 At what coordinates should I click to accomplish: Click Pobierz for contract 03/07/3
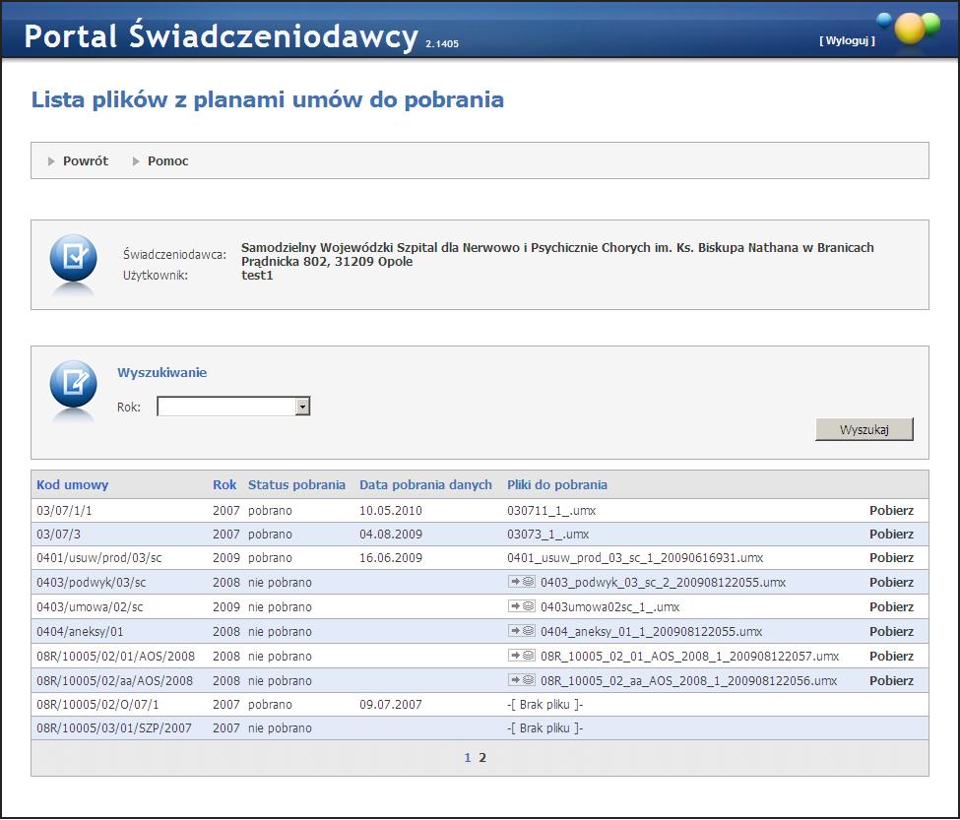coord(891,535)
